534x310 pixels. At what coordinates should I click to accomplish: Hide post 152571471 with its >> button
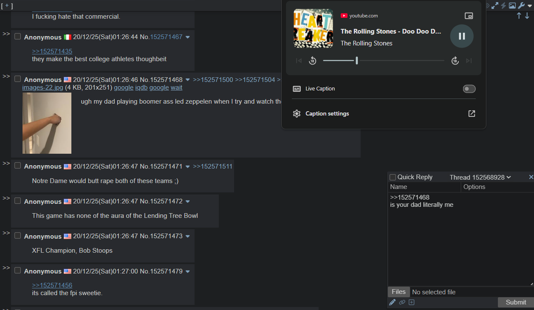(x=6, y=163)
